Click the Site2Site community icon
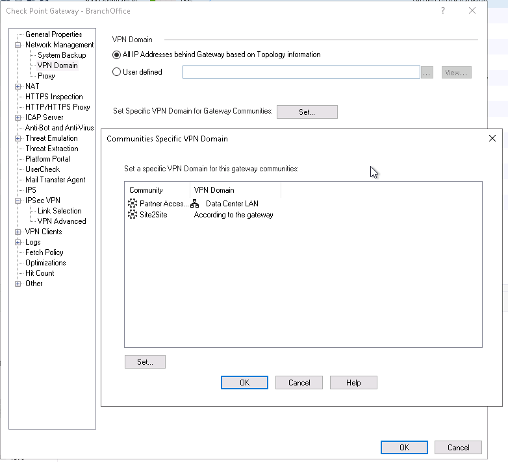 click(132, 215)
